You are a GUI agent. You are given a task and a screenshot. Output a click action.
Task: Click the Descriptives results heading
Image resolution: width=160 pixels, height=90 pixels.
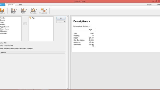[80, 21]
